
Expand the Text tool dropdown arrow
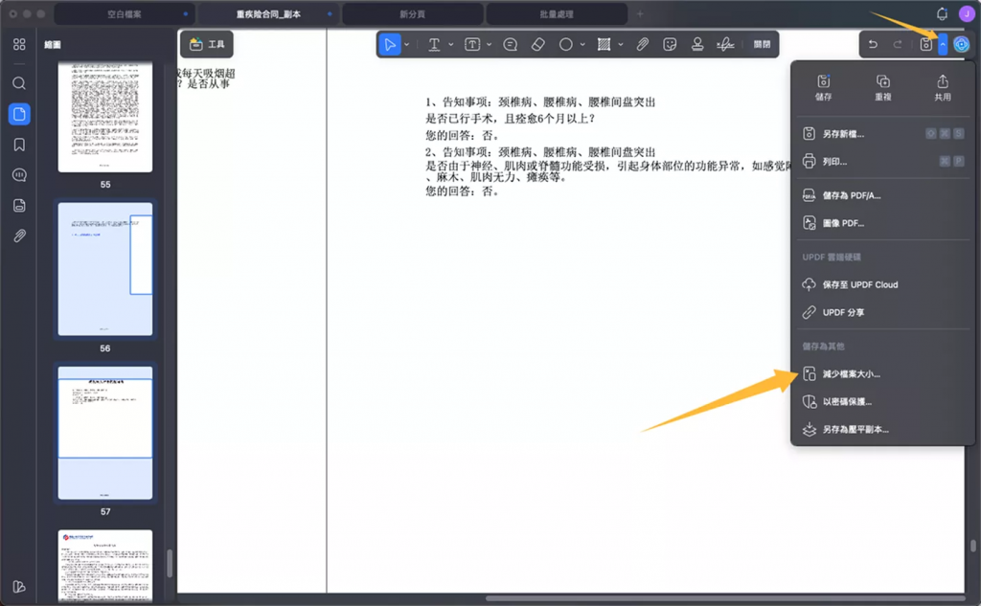(450, 44)
